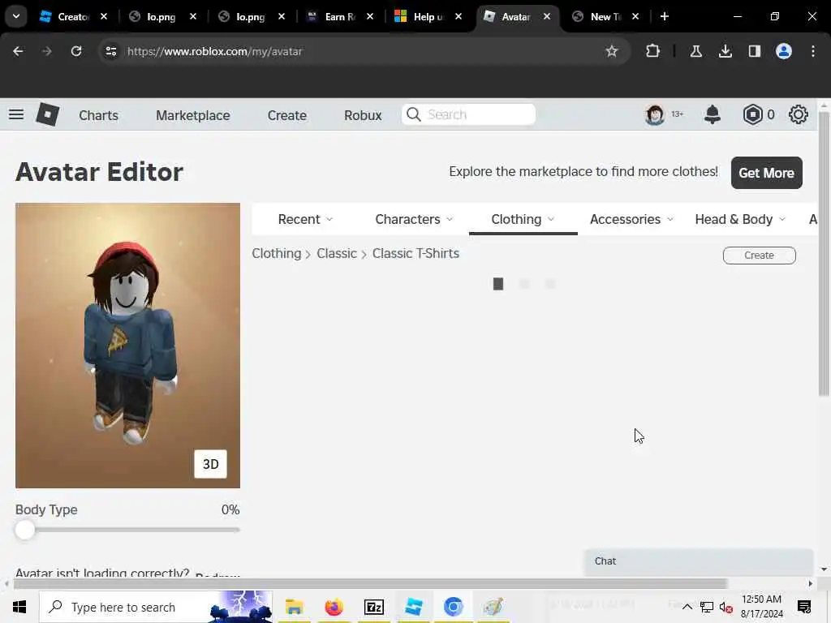Open Create in the Roblox navbar
This screenshot has height=623, width=831.
[x=286, y=115]
